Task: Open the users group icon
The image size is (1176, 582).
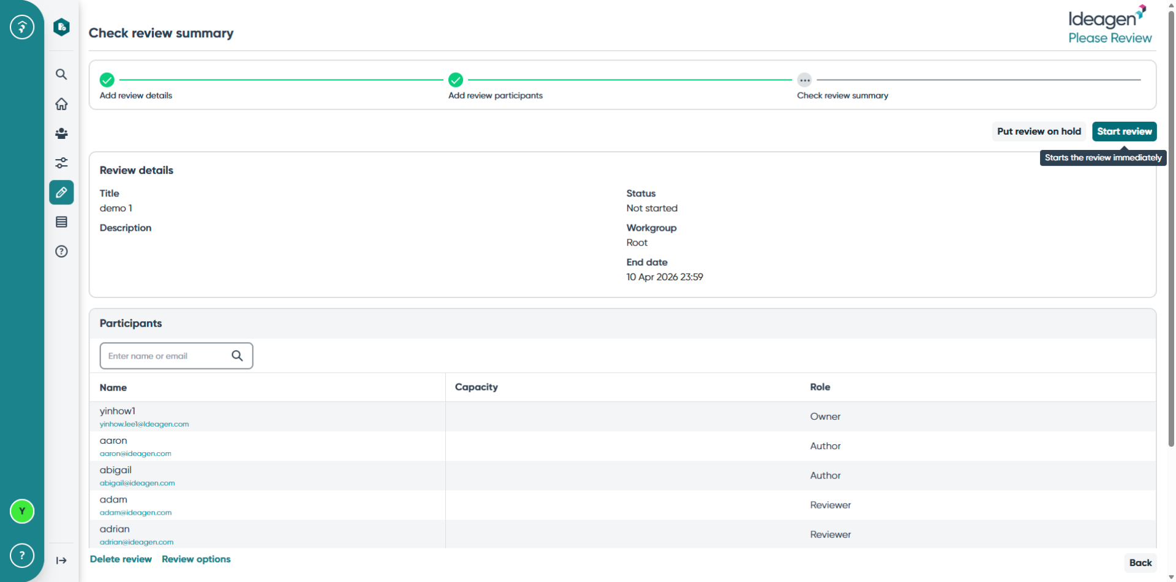Action: [61, 133]
